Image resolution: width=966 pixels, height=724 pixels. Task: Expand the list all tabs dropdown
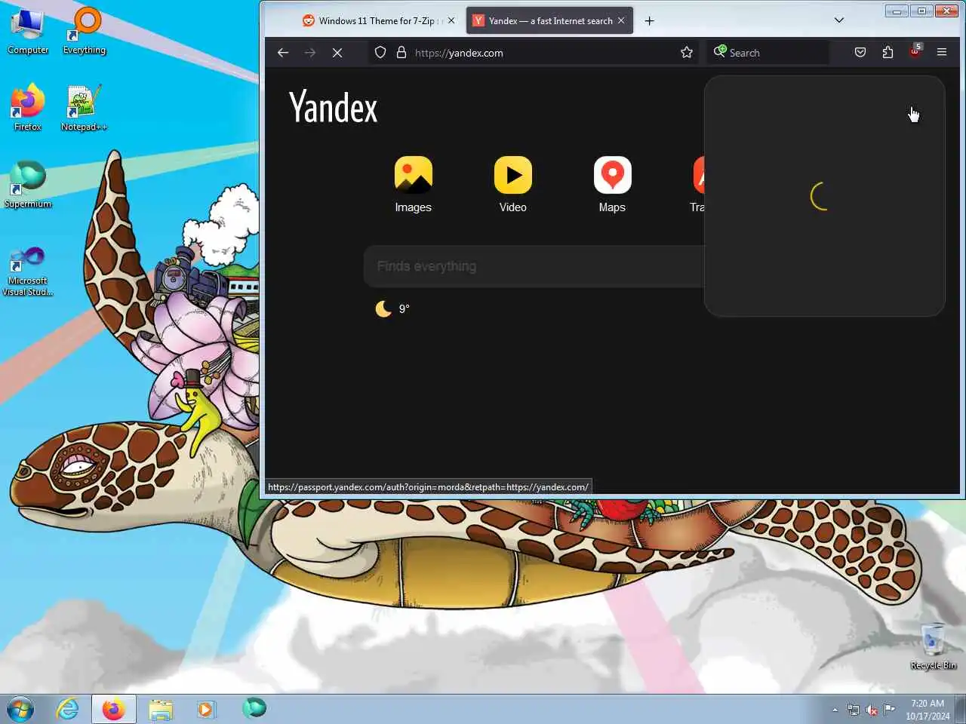tap(839, 20)
